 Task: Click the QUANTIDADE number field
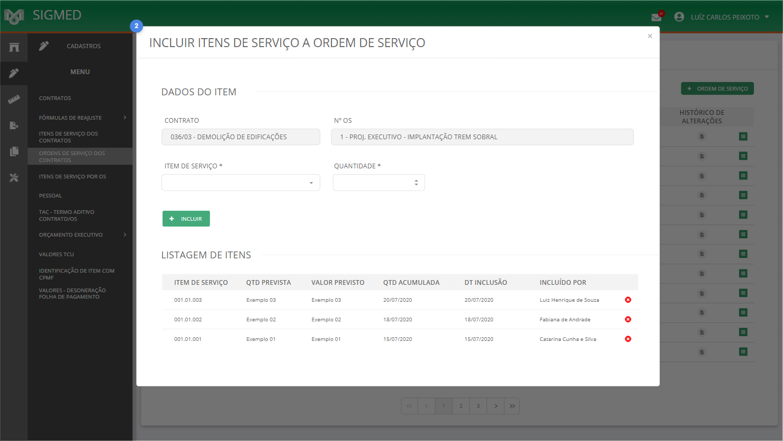379,183
